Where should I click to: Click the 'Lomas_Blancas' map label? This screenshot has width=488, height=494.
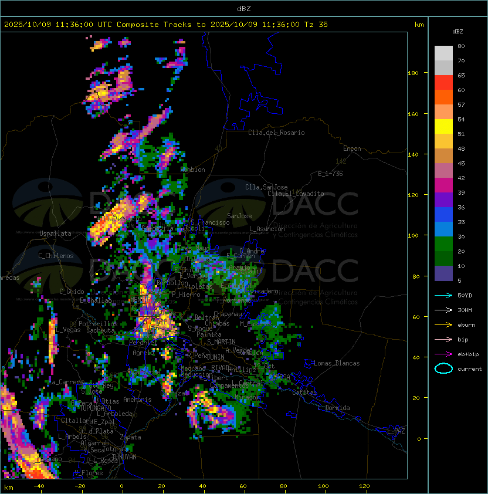(337, 363)
